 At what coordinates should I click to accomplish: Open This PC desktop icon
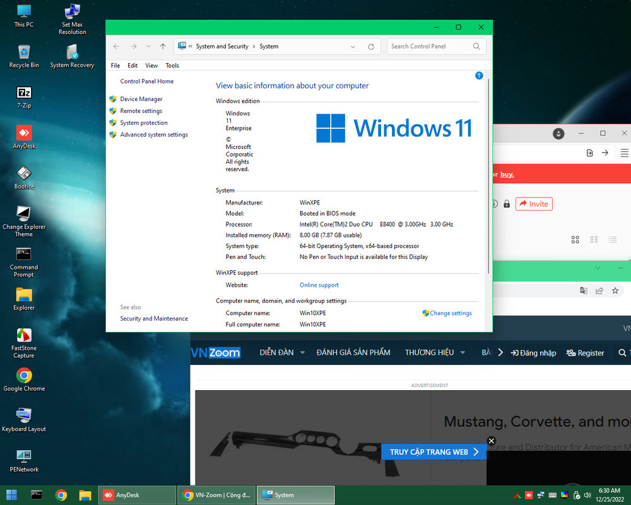click(x=24, y=15)
